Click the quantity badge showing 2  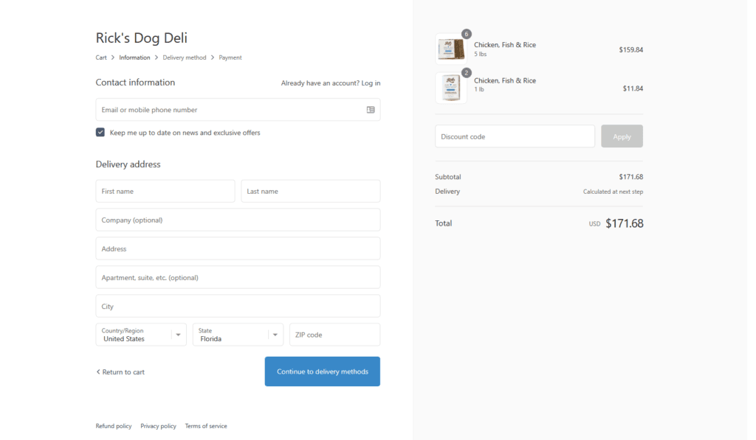(x=466, y=72)
